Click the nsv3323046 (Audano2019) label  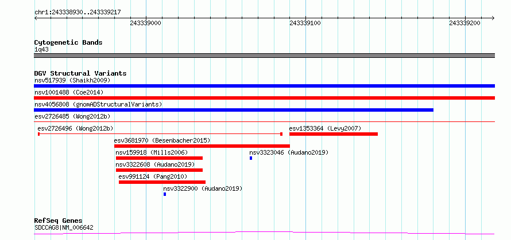[x=289, y=152]
